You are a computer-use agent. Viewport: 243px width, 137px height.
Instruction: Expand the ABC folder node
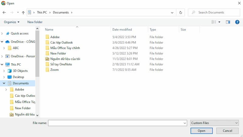[x=4, y=48]
